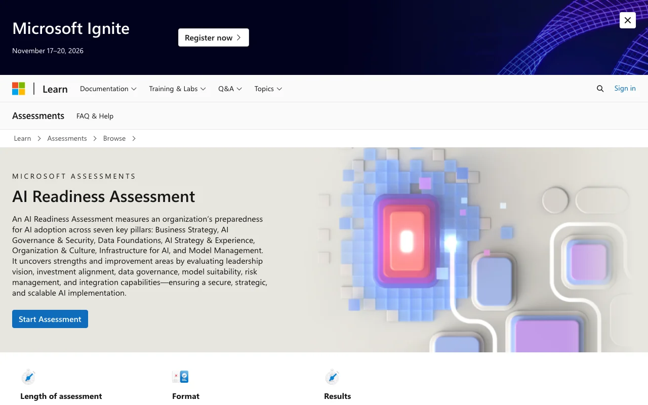The height and width of the screenshot is (405, 648).
Task: Expand the Training & Labs menu
Action: [177, 89]
